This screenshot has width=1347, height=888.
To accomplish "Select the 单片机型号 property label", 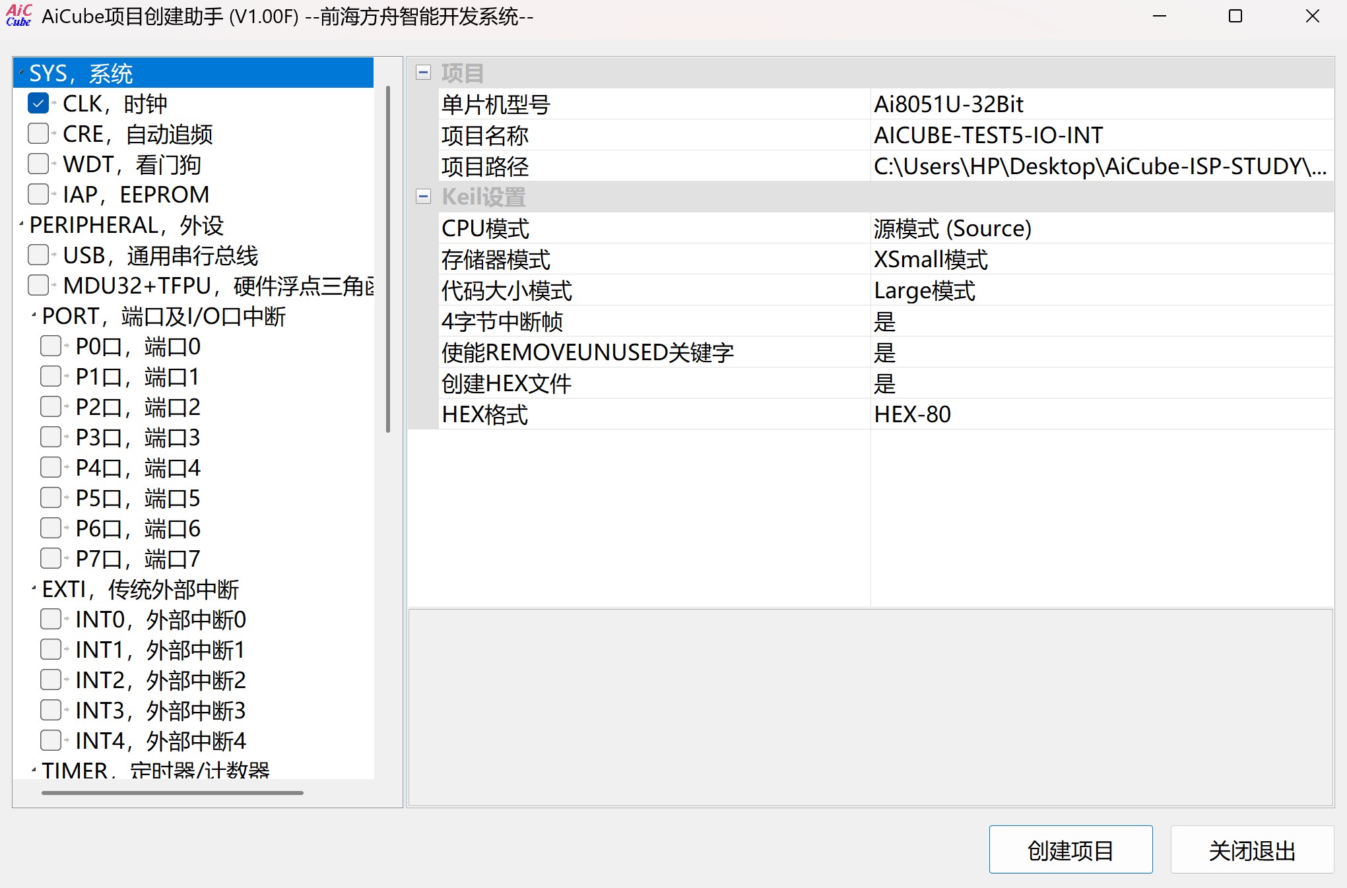I will pos(496,104).
